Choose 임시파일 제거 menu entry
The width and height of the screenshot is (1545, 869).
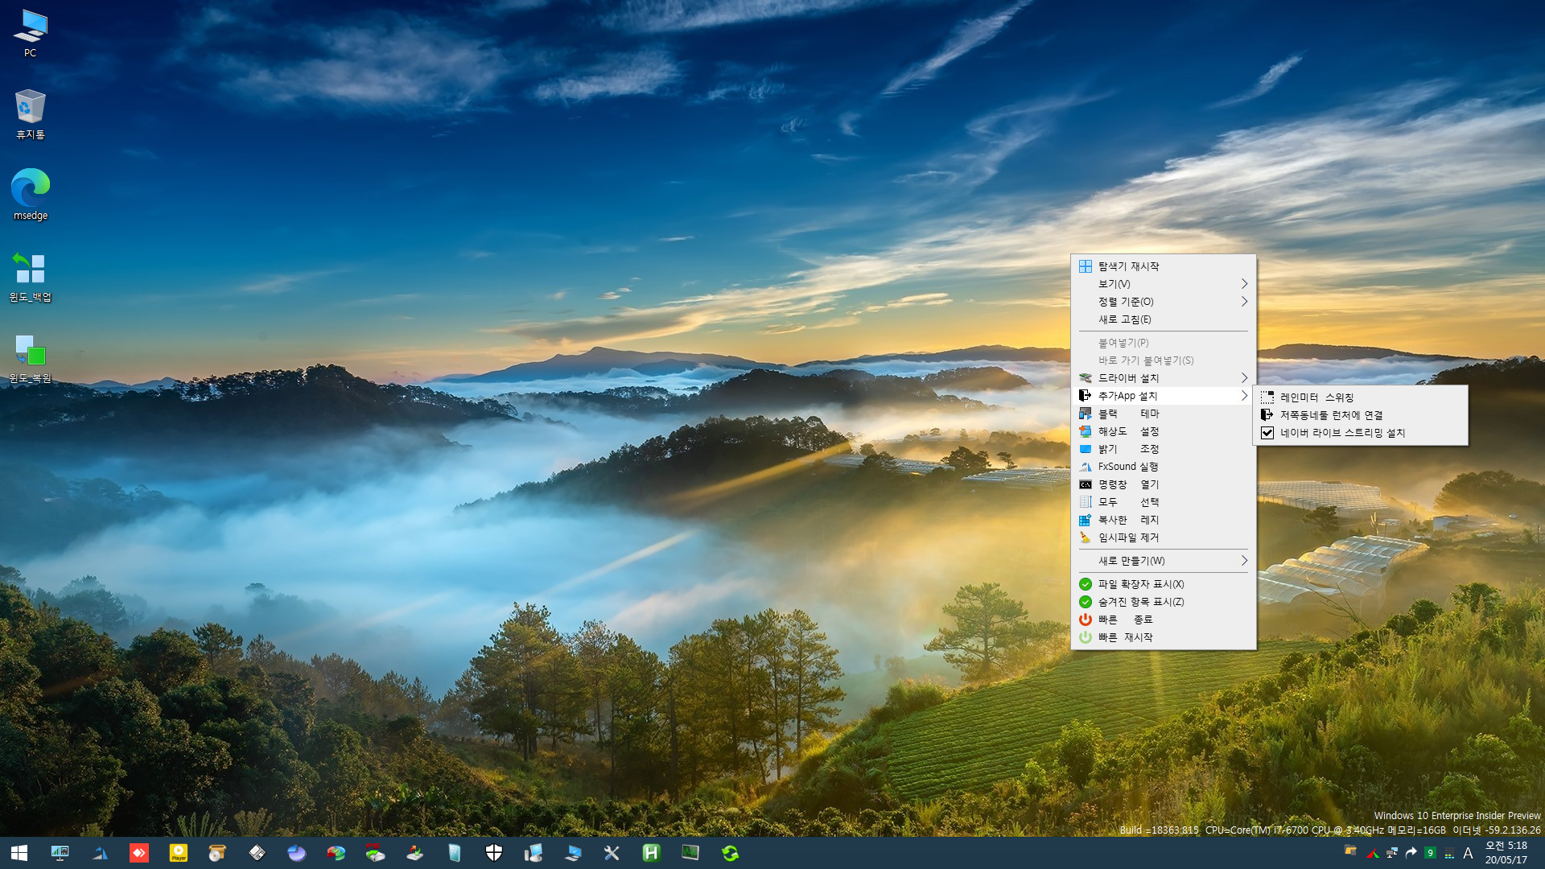1163,537
